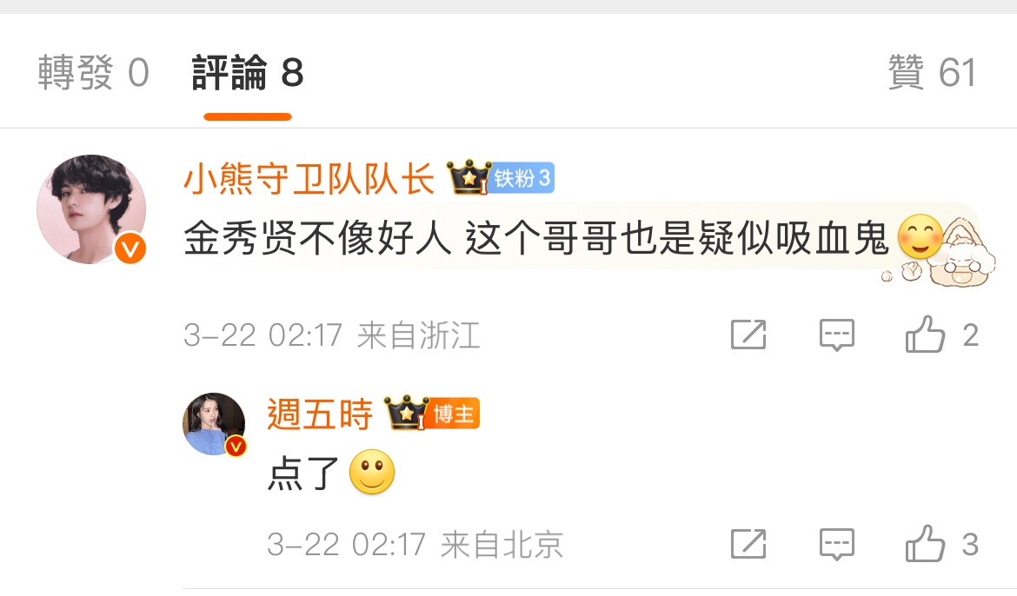Like the 点了 reply showing 3 likes
Image resolution: width=1017 pixels, height=596 pixels.
[941, 544]
